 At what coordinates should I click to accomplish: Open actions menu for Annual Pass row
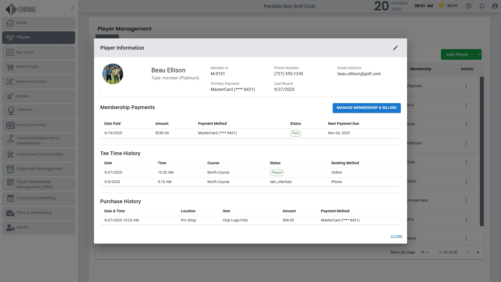pyautogui.click(x=466, y=201)
